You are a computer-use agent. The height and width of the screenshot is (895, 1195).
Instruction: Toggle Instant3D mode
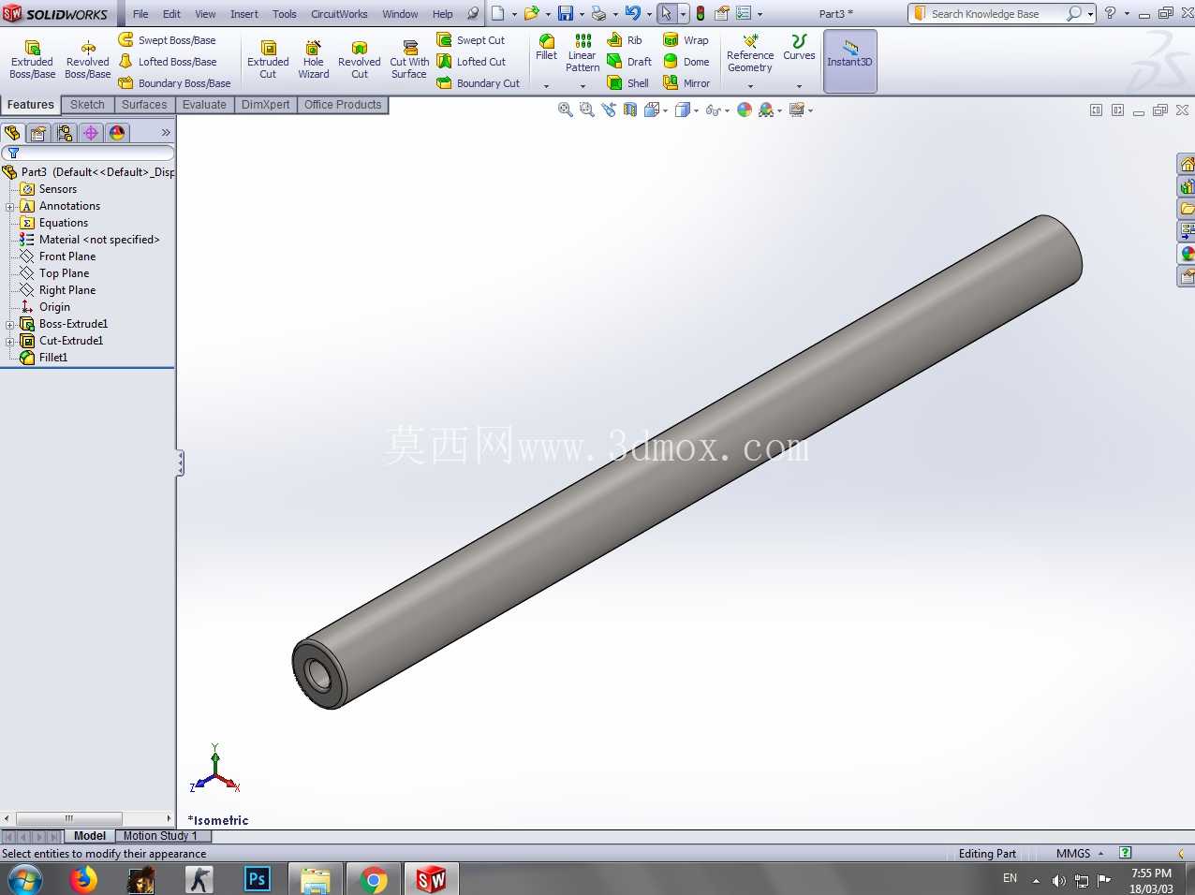click(849, 61)
